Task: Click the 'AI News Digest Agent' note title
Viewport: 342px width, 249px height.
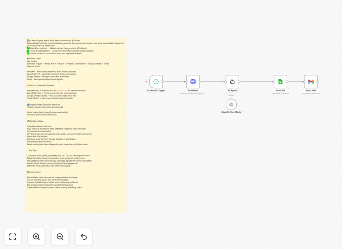Action: click(53, 40)
